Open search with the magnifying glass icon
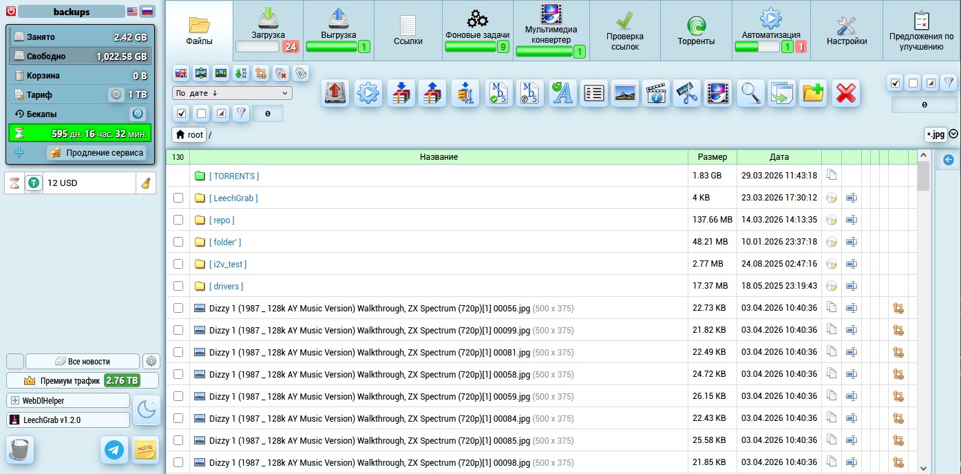Screen dimensions: 961x474 [x=751, y=94]
